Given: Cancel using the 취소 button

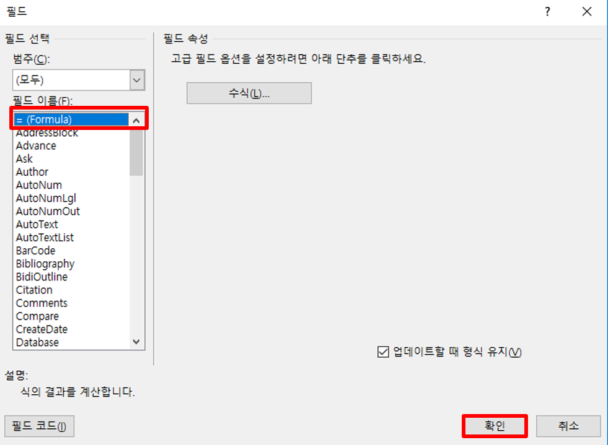Looking at the screenshot, I should tap(568, 426).
